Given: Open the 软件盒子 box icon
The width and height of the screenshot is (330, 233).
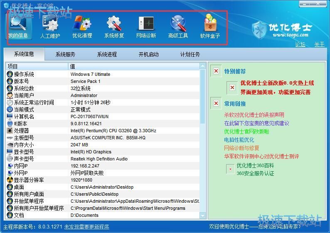Looking at the screenshot, I should (210, 23).
